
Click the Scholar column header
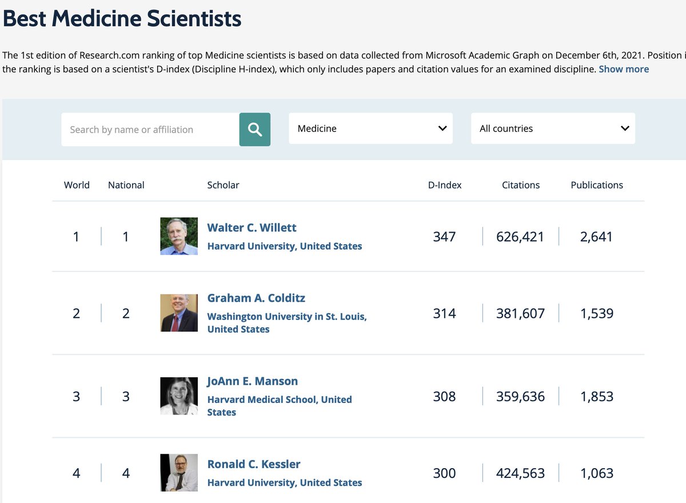click(x=223, y=185)
